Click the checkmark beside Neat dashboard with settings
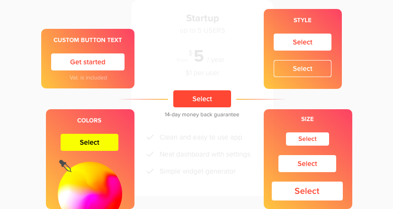The height and width of the screenshot is (209, 393). (x=150, y=154)
